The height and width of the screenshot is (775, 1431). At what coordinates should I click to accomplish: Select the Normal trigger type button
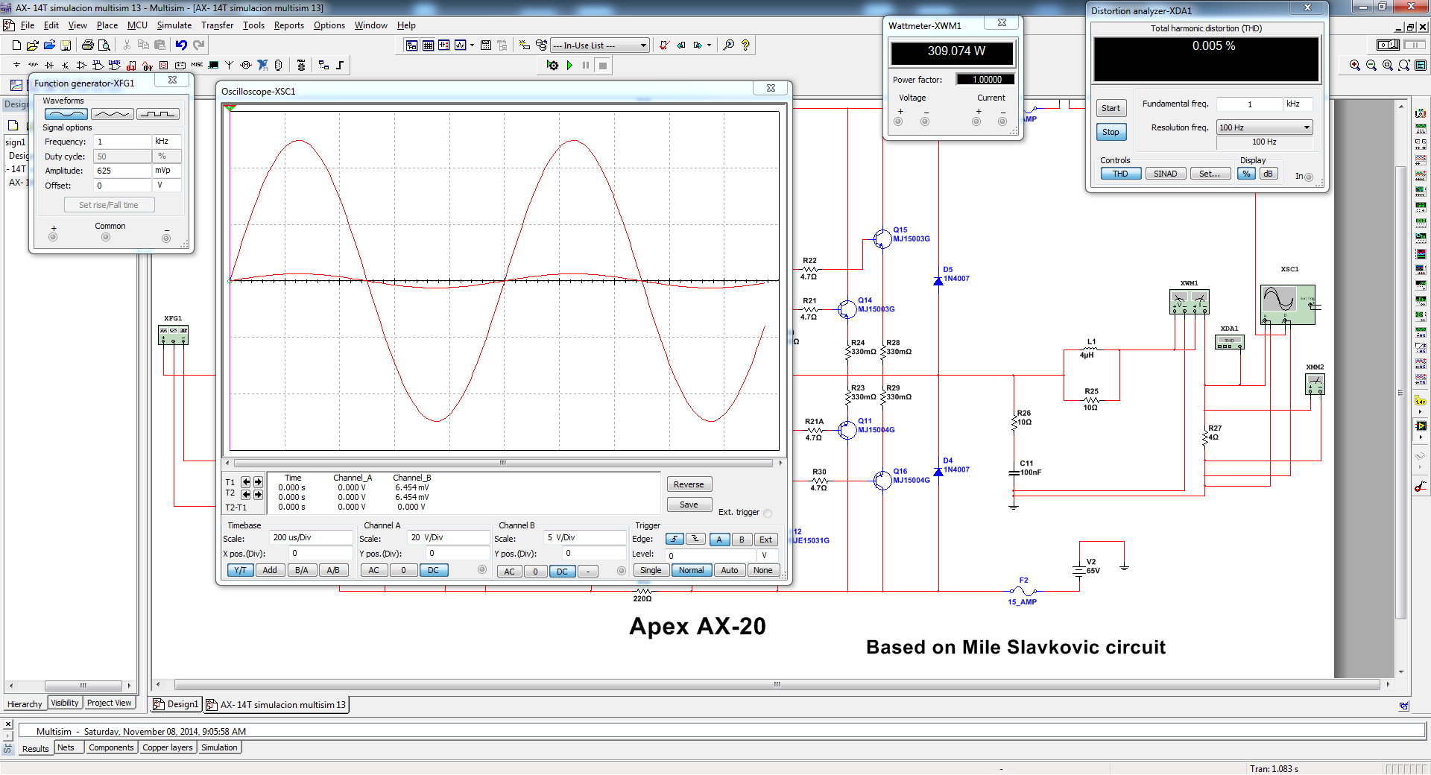point(691,570)
